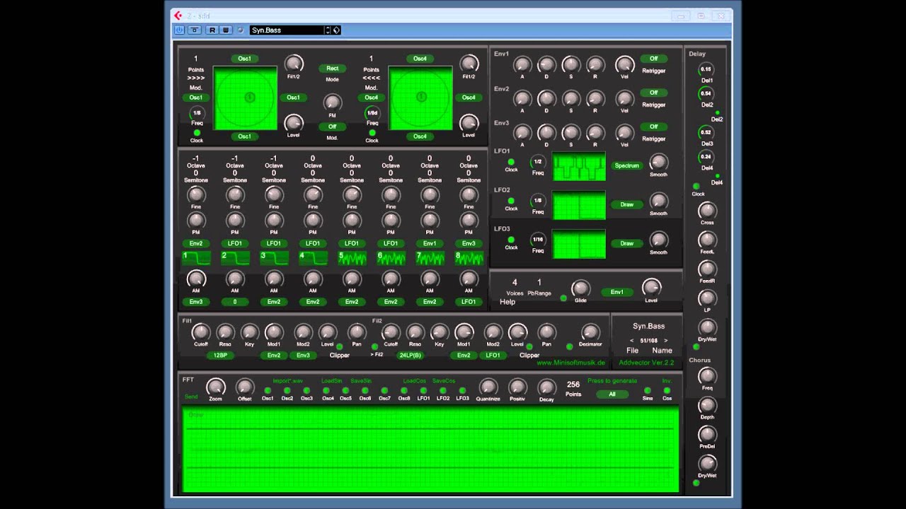
Task: Click the LFO1 waveform display
Action: point(579,167)
